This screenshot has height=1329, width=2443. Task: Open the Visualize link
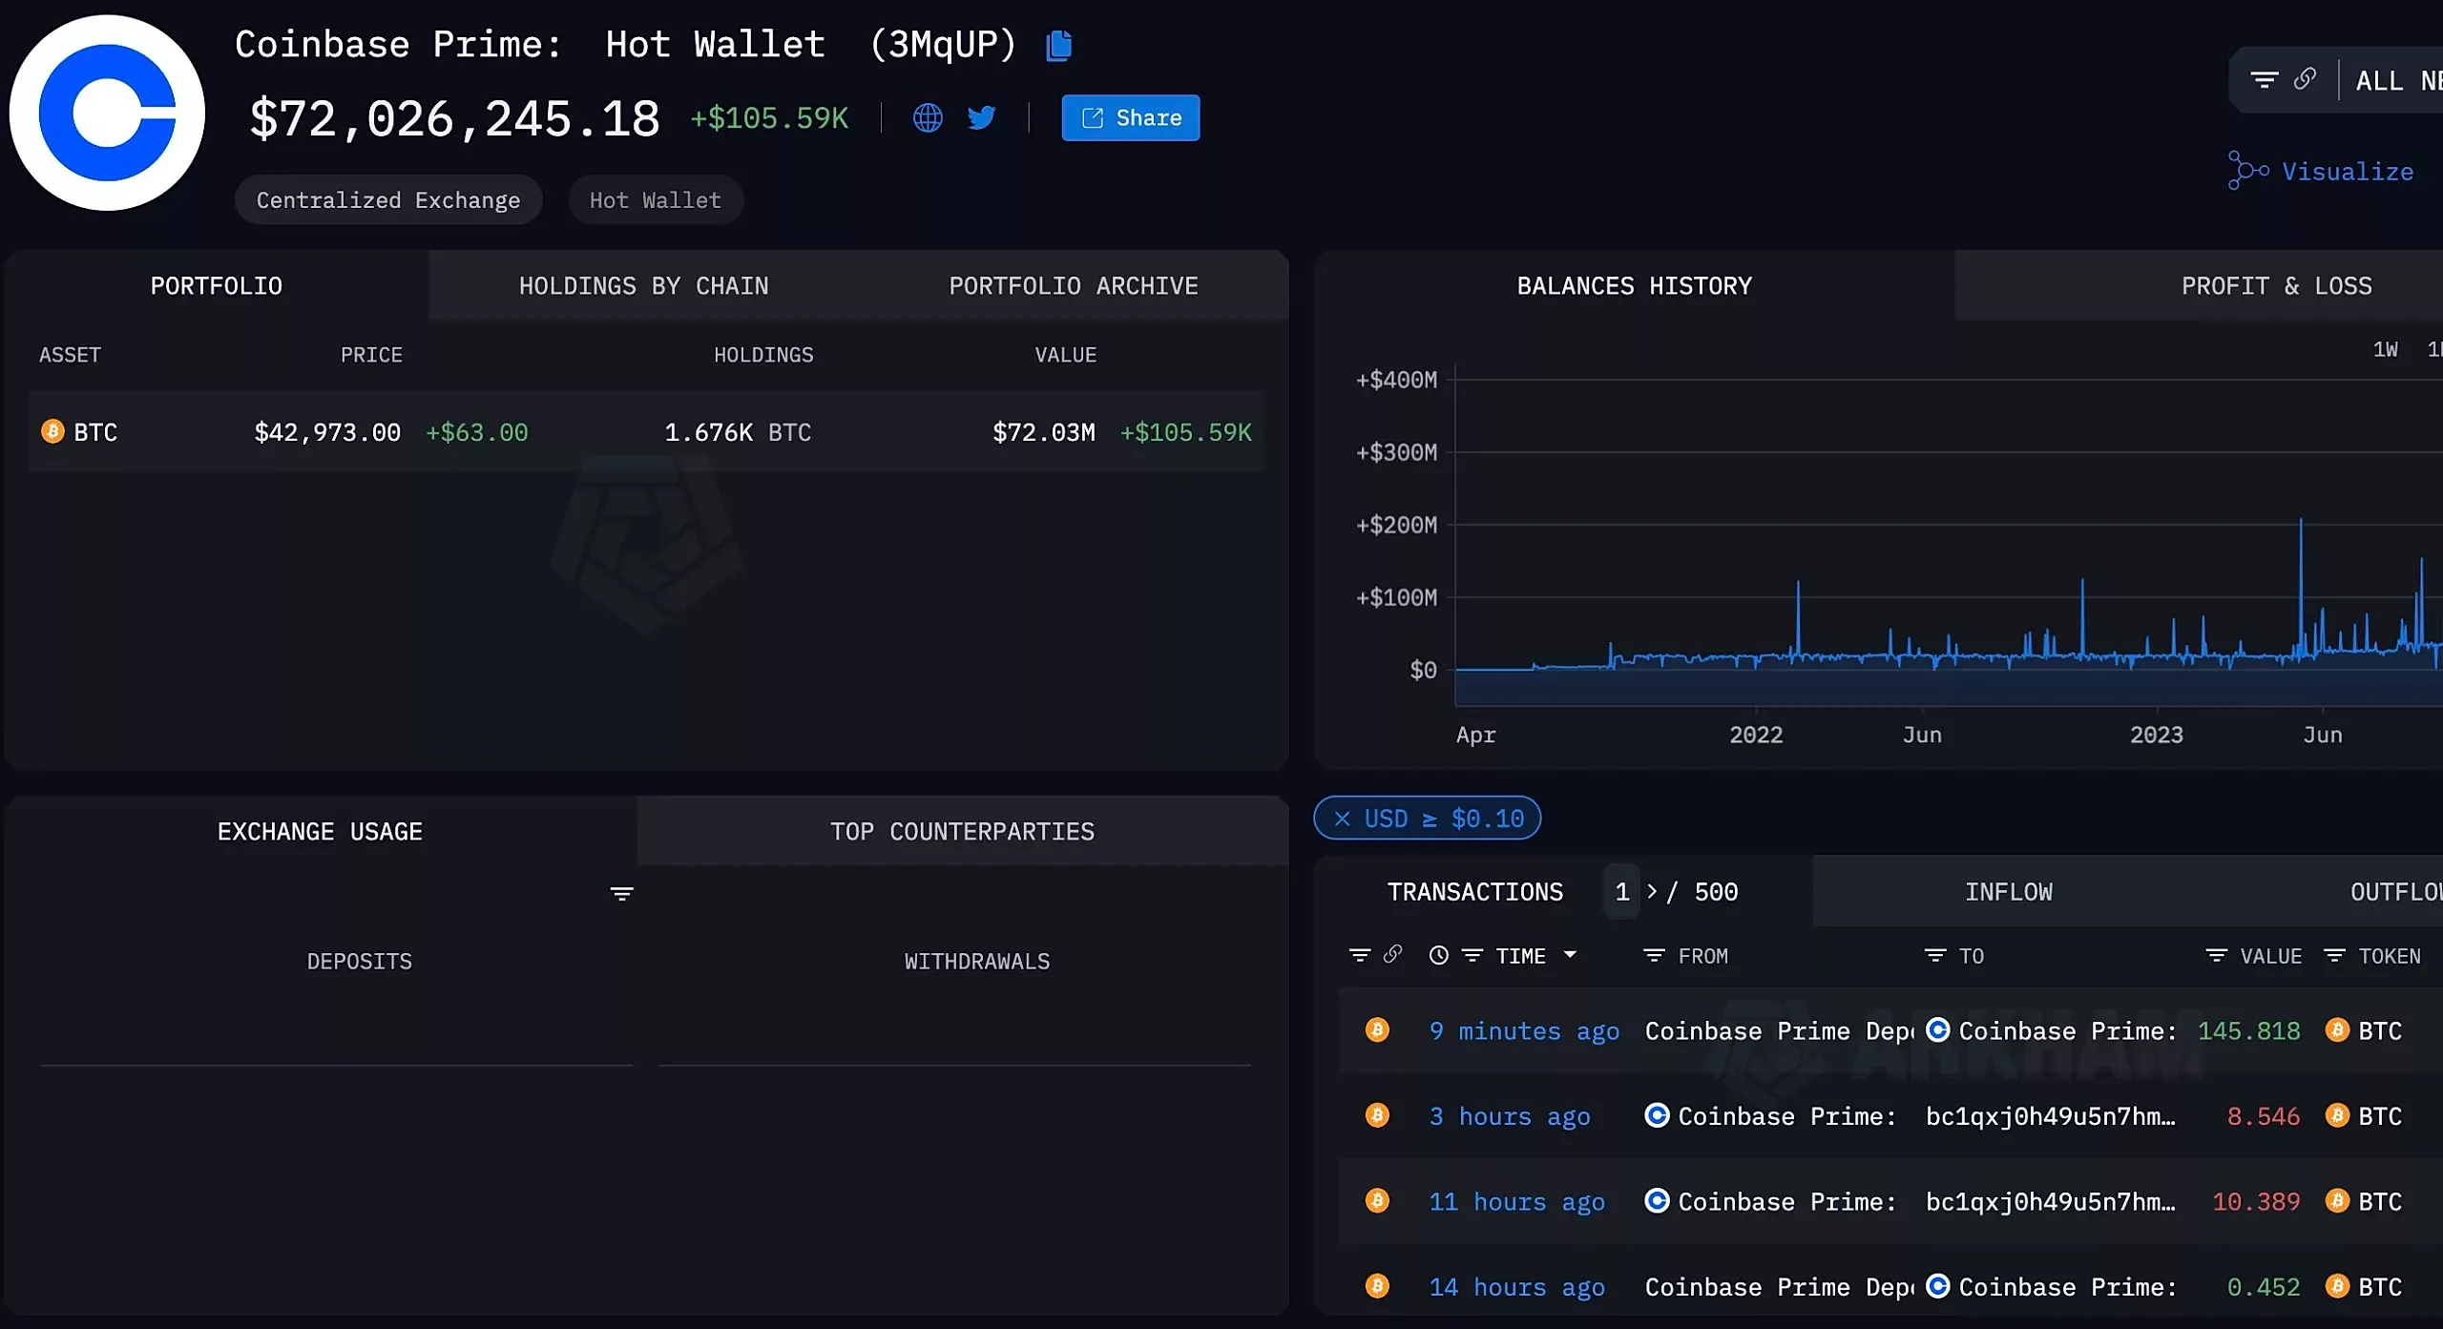point(2321,171)
